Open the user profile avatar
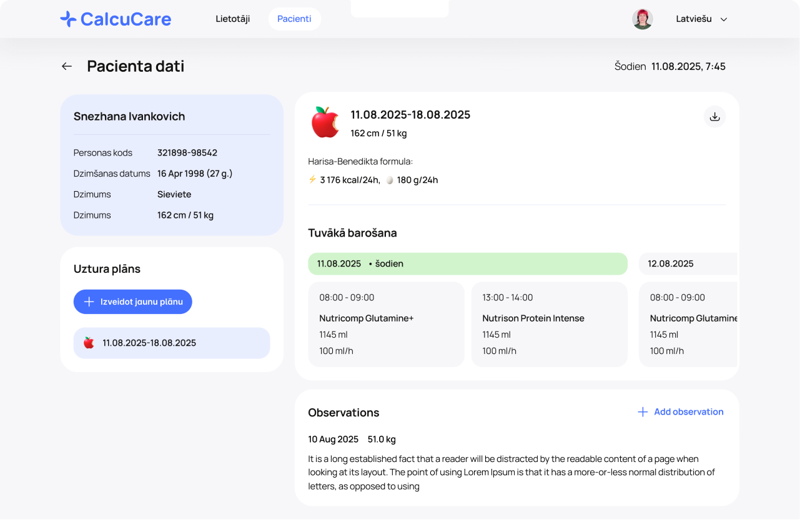The image size is (800, 520). [643, 19]
